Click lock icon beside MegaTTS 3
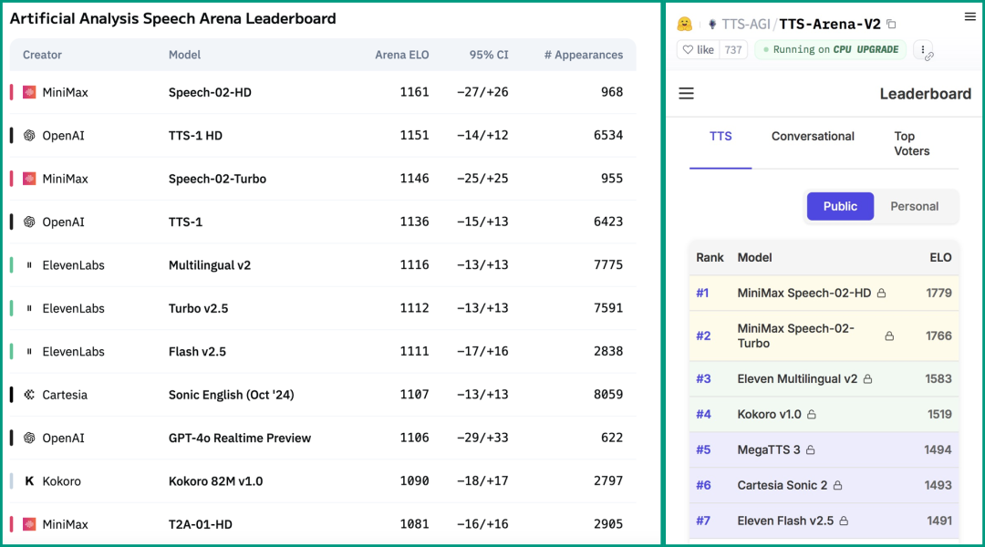This screenshot has height=547, width=985. (811, 450)
